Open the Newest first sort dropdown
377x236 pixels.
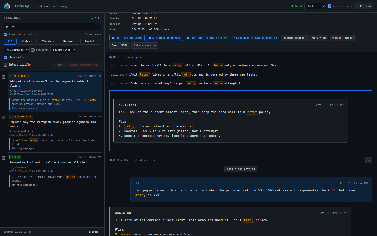[63, 50]
